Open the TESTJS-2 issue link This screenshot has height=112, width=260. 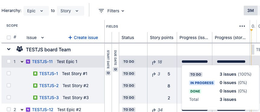[49, 86]
